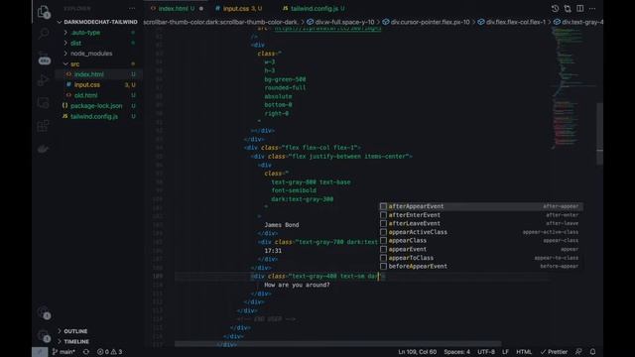Collapse DARKMODECHAT-TAILWIND root folder
This screenshot has width=635, height=357.
click(100, 22)
